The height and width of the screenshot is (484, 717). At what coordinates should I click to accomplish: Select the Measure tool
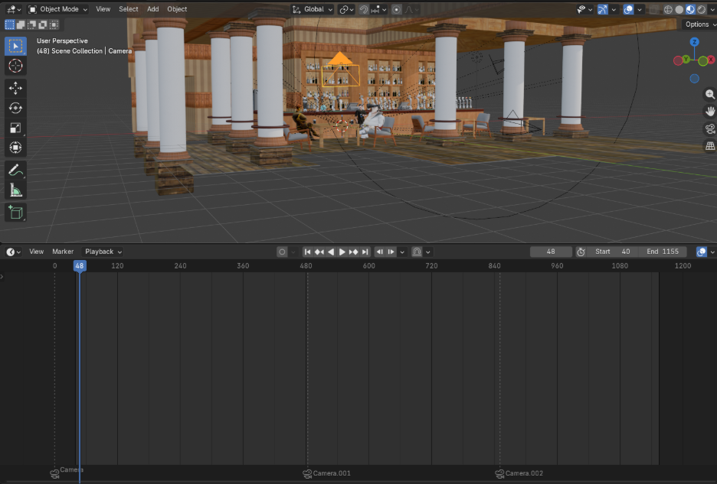click(15, 190)
